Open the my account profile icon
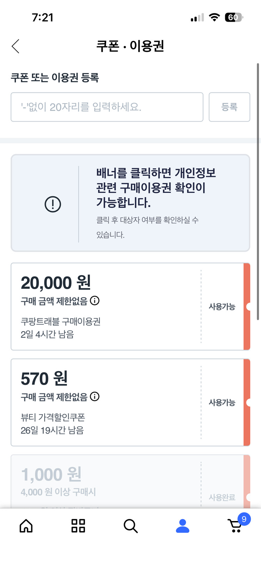 [x=182, y=526]
